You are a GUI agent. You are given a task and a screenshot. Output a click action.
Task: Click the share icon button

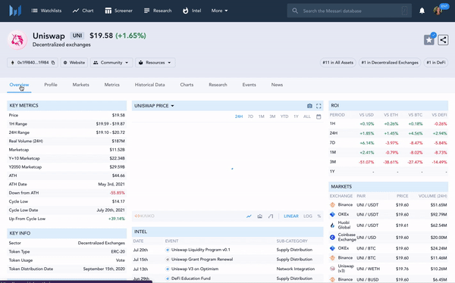coord(443,40)
